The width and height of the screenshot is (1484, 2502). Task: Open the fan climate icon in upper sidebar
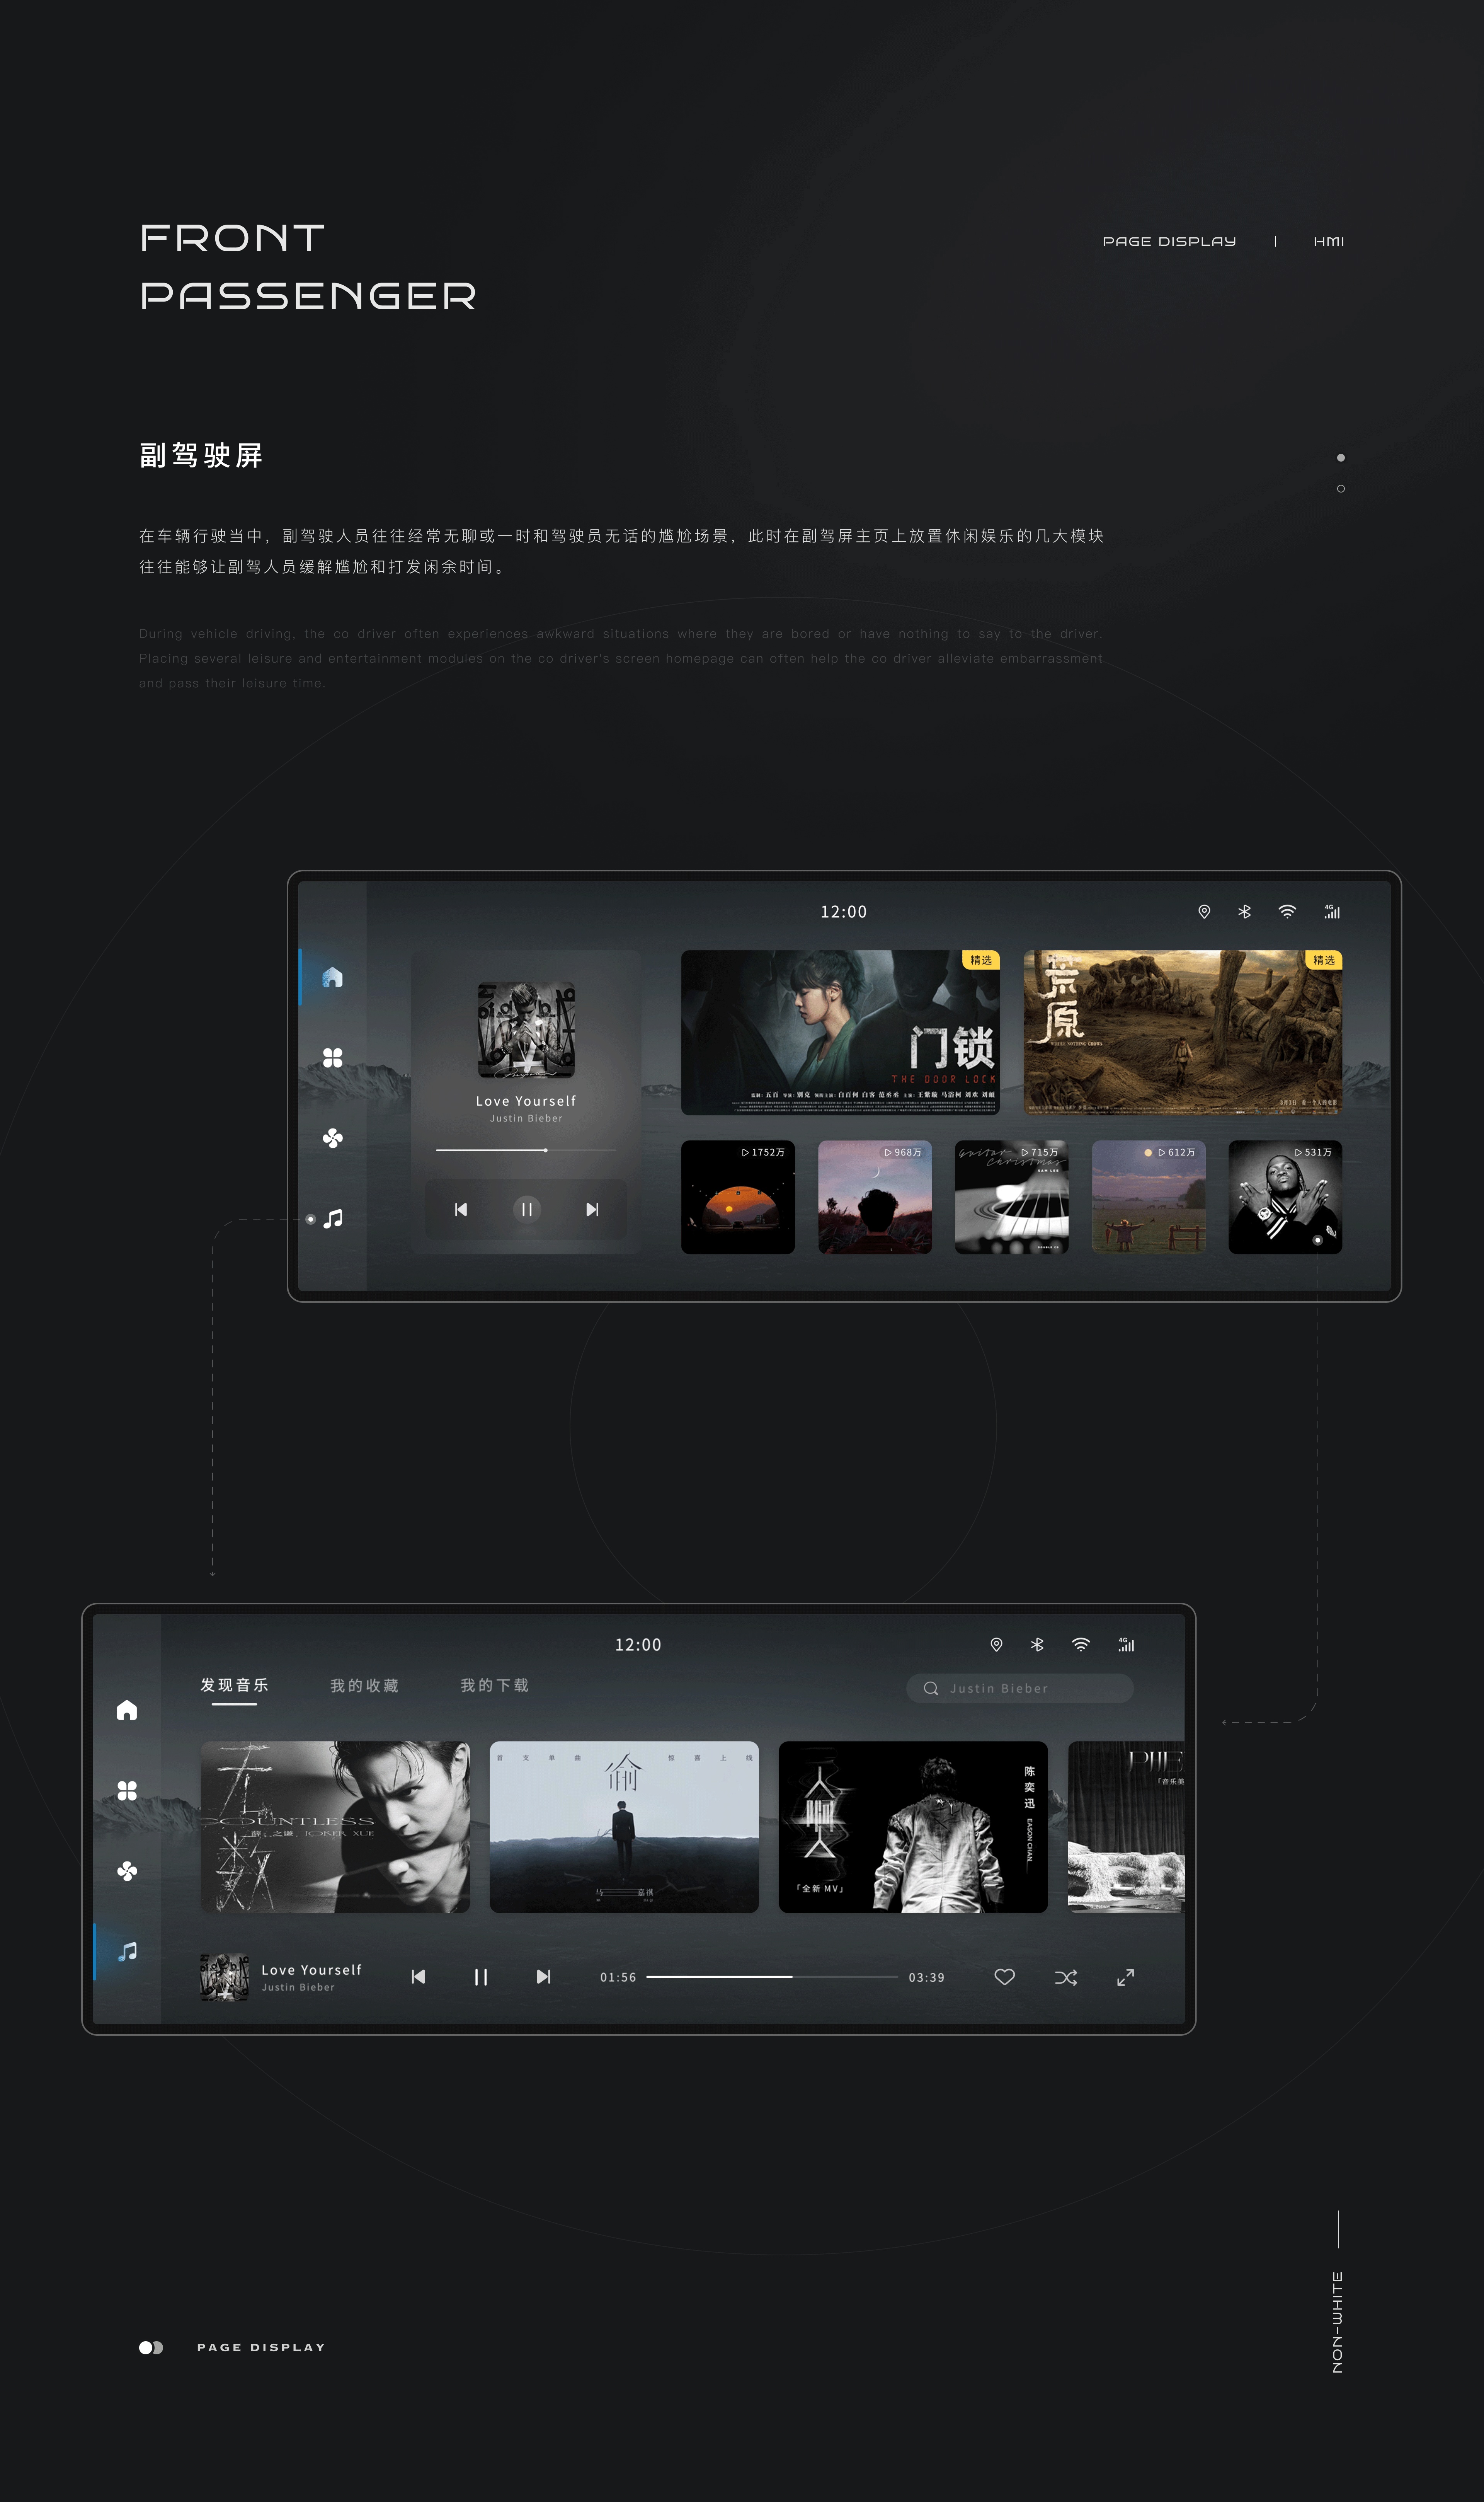[333, 1138]
